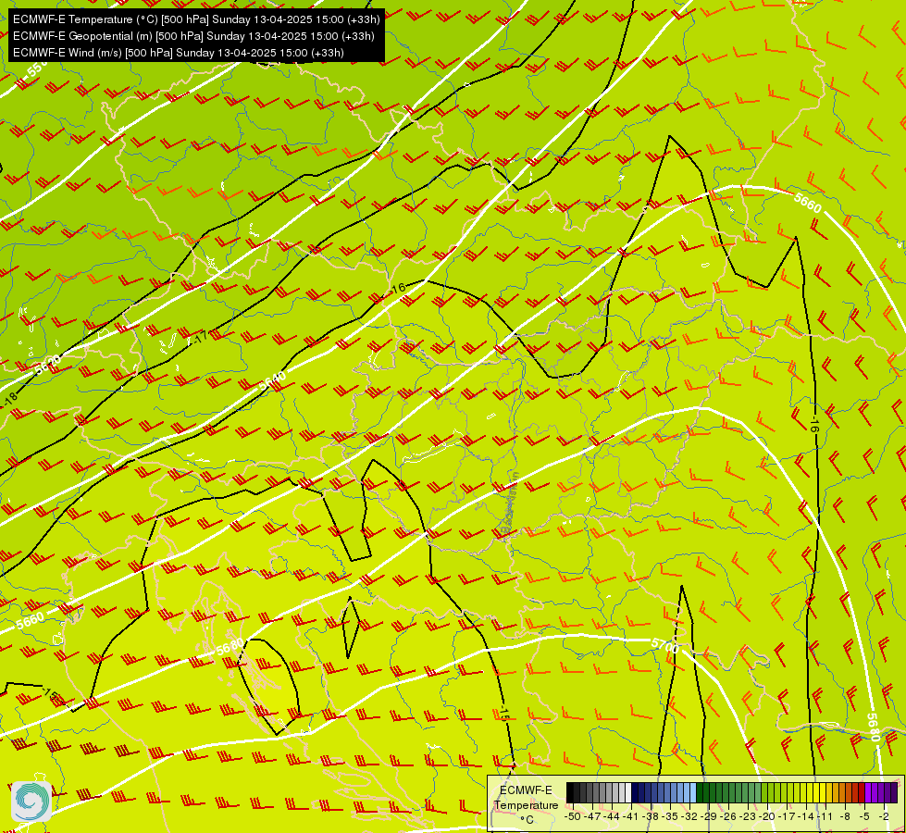This screenshot has height=833, width=906.
Task: Click the swirl logo icon
Action: click(x=31, y=801)
